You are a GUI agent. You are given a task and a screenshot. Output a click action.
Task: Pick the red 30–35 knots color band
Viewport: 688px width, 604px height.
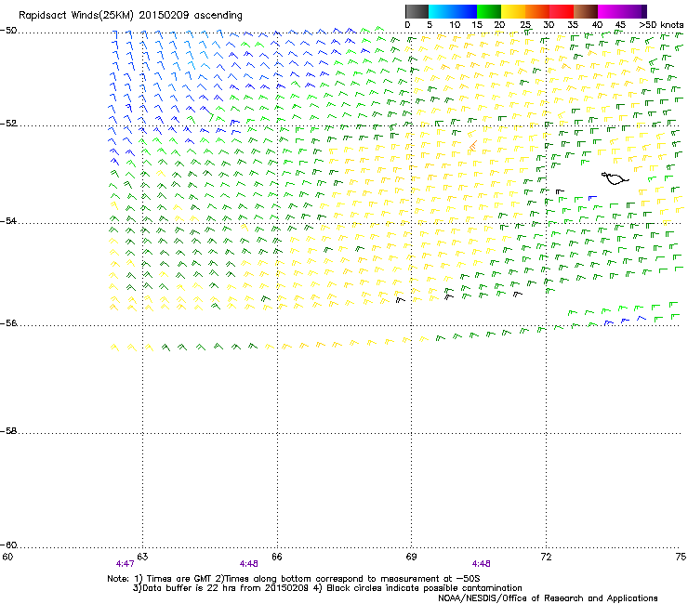(x=562, y=11)
